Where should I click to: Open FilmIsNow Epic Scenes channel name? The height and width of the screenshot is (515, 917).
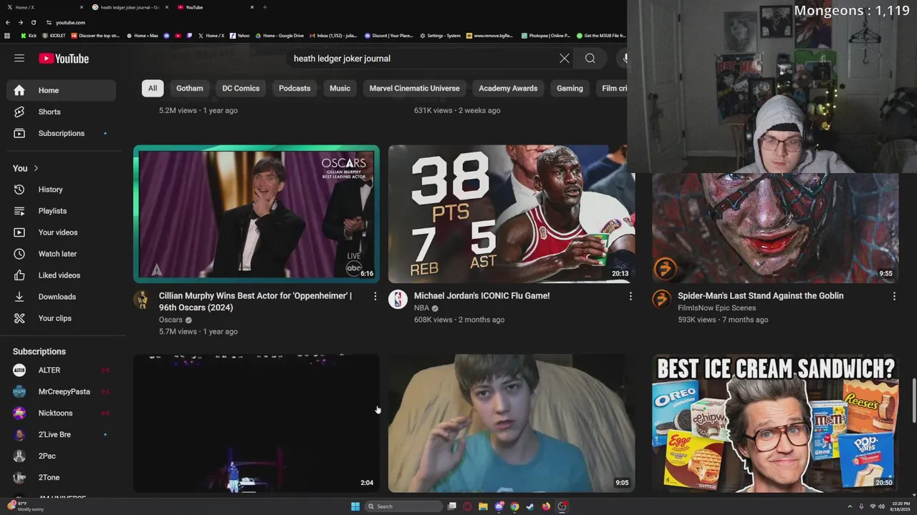click(x=716, y=308)
